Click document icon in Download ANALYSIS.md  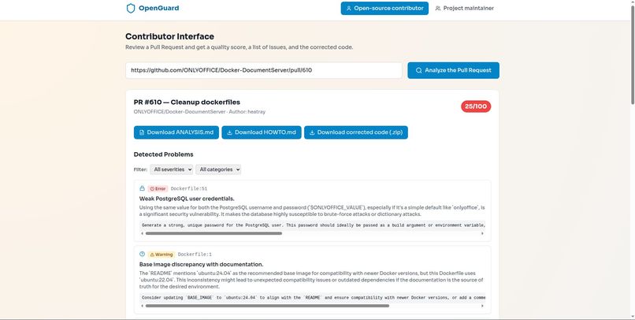point(142,132)
